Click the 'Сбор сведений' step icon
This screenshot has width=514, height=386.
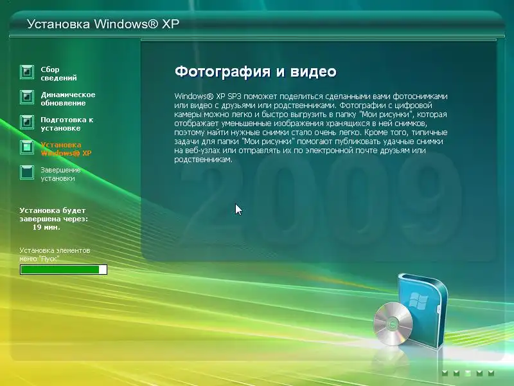(x=27, y=72)
